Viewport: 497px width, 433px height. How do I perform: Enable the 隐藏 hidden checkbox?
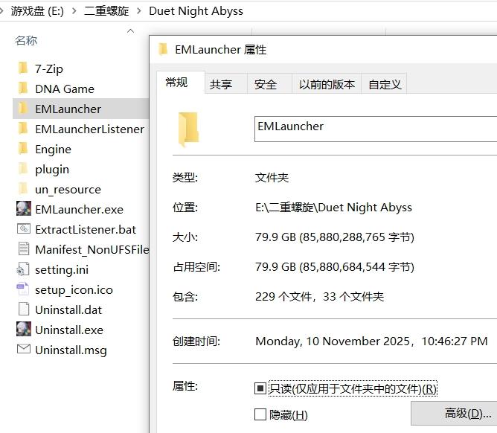click(x=260, y=414)
